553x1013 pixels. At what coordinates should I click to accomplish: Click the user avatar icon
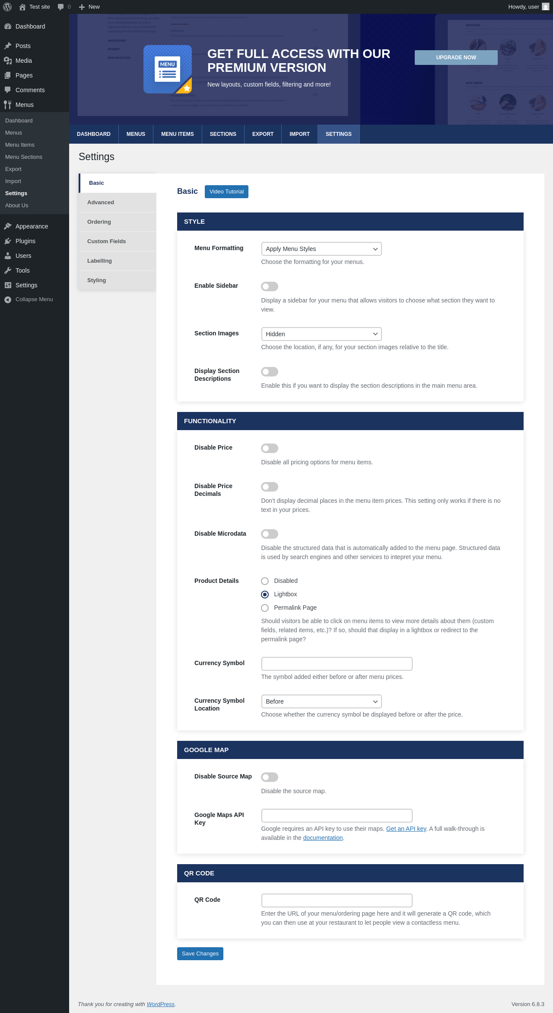tap(546, 7)
